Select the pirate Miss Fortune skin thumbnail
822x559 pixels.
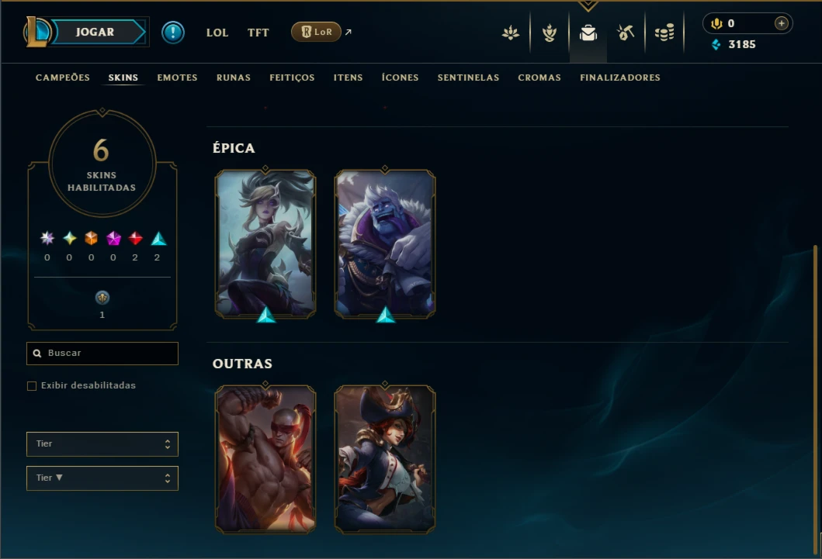pos(385,459)
